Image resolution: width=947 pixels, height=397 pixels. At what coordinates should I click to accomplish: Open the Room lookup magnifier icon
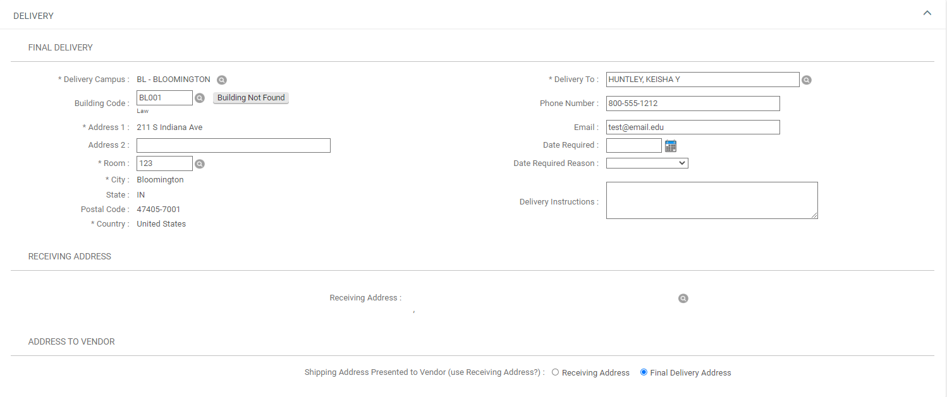pyautogui.click(x=199, y=163)
